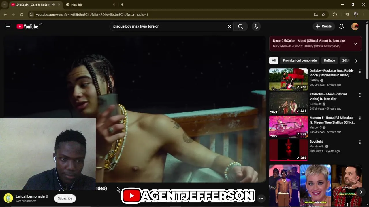The width and height of the screenshot is (369, 207).
Task: Open Lyrical Lemonade channel avatar
Action: (x=8, y=198)
